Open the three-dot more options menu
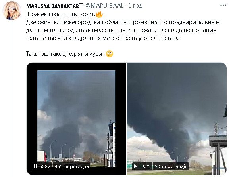This screenshot has width=231, height=177. click(x=223, y=5)
